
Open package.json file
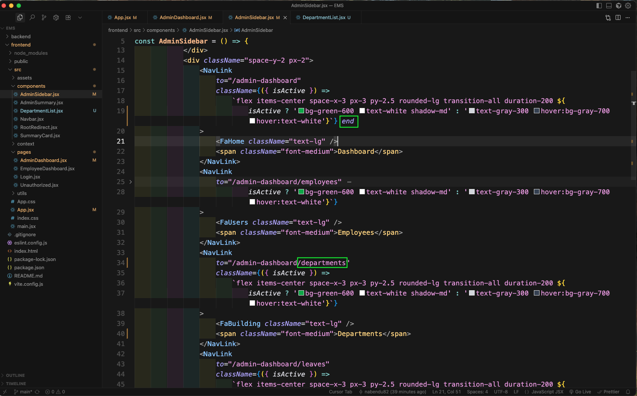[51, 267]
